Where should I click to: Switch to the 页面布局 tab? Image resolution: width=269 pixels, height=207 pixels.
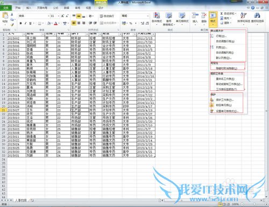tap(42, 8)
